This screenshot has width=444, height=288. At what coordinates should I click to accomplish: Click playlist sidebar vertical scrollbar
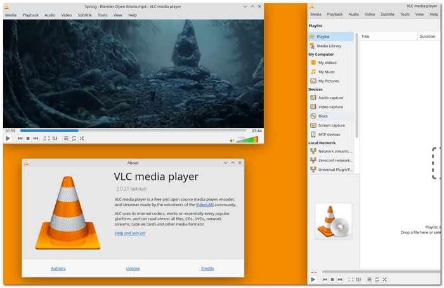pyautogui.click(x=356, y=85)
